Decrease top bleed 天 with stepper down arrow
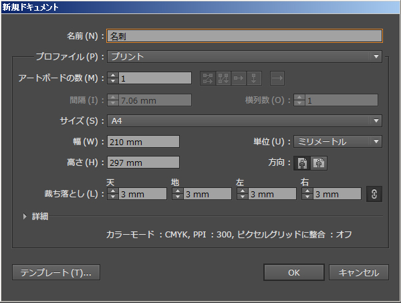401x303 pixels. (112, 197)
